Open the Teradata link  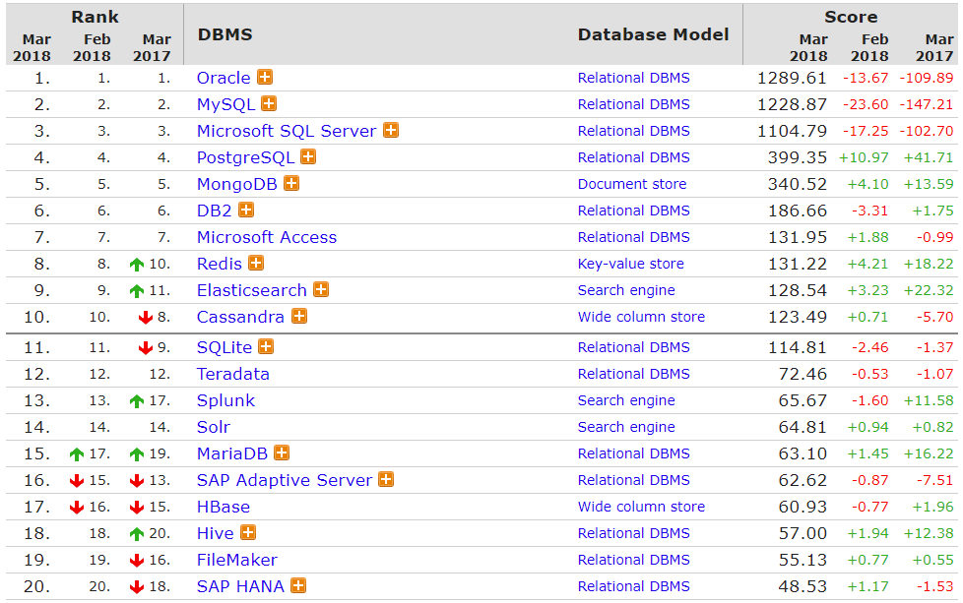232,374
